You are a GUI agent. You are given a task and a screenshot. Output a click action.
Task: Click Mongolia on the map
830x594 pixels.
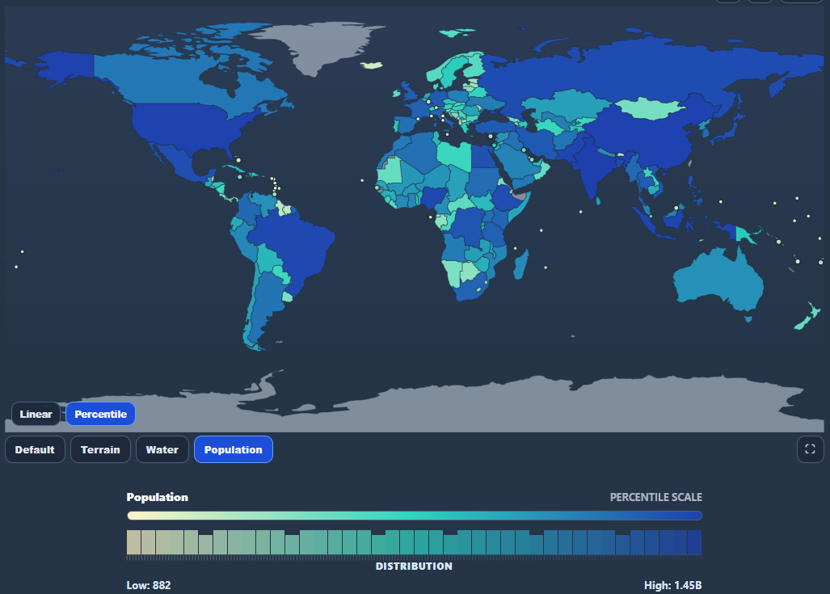pos(648,109)
